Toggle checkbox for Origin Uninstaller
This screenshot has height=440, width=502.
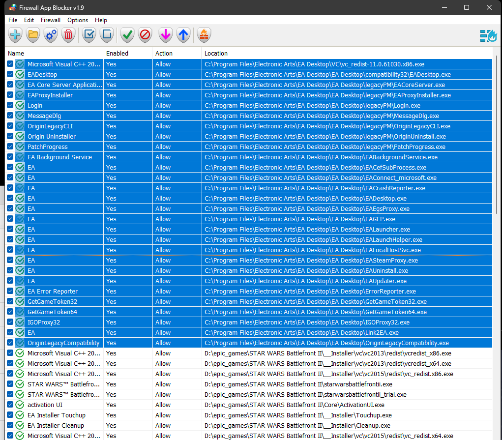10,136
